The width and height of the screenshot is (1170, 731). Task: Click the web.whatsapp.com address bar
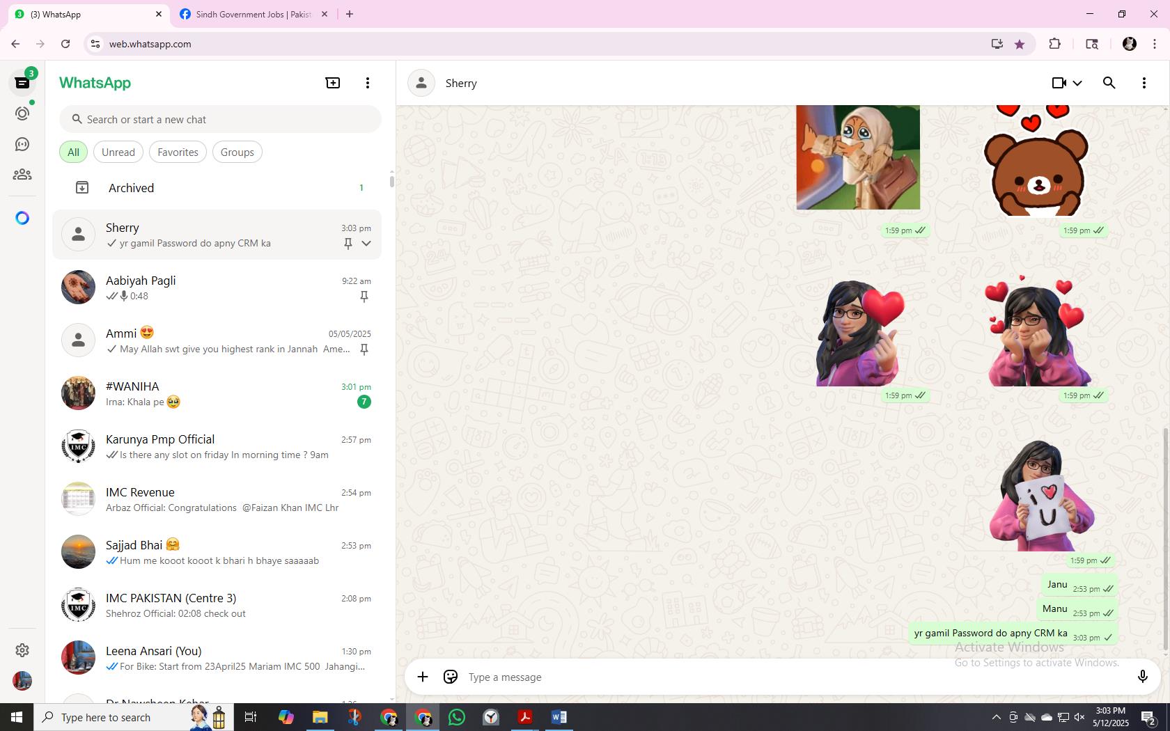click(x=543, y=44)
